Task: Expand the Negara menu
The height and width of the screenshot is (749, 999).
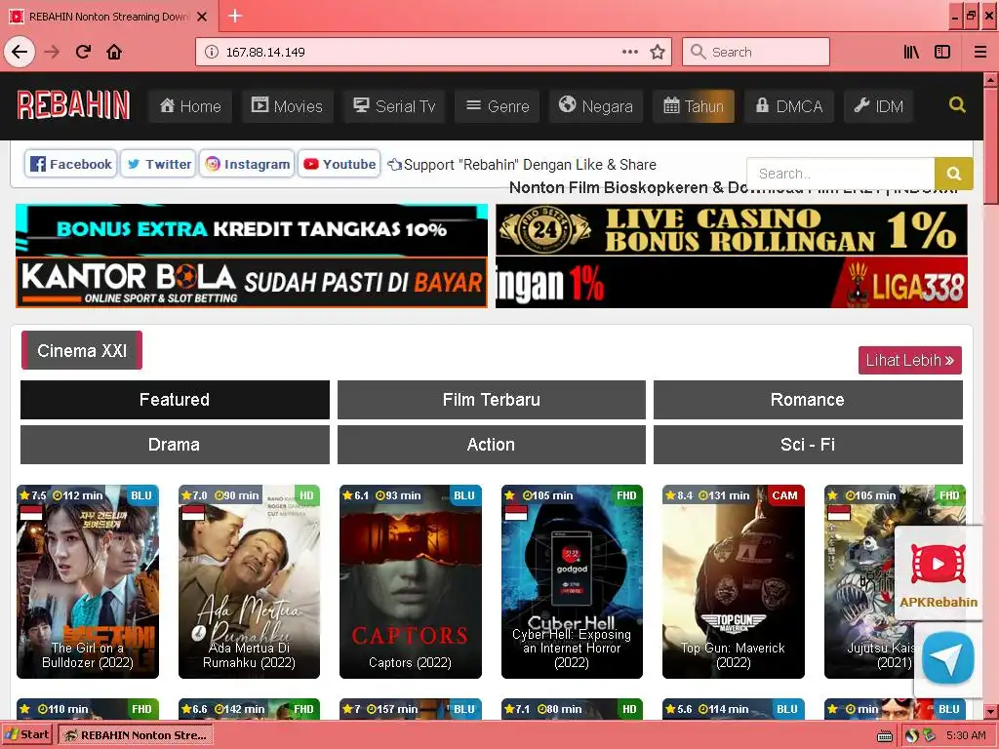Action: [x=596, y=105]
